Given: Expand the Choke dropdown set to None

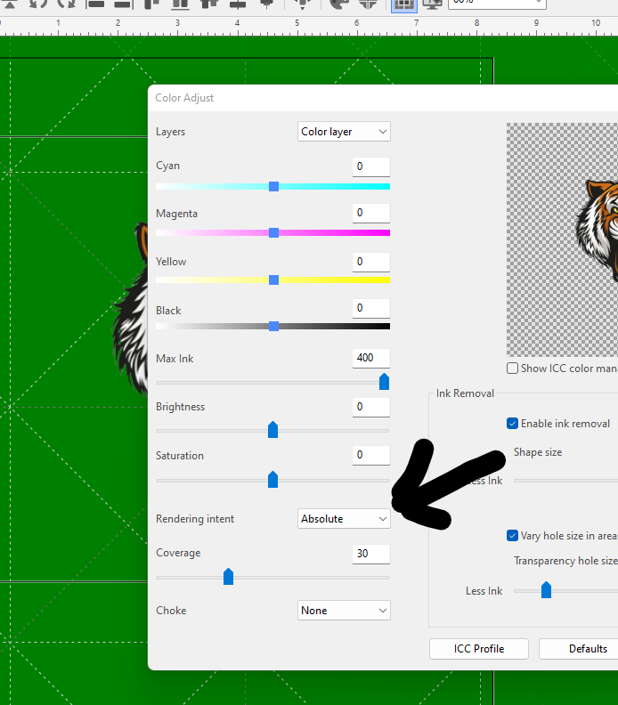Looking at the screenshot, I should pos(344,611).
